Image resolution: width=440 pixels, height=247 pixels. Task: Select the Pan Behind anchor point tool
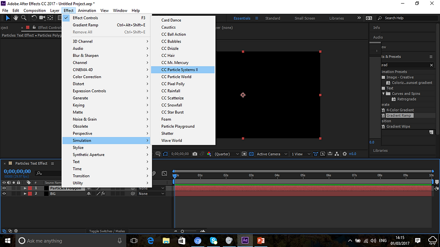click(50, 18)
